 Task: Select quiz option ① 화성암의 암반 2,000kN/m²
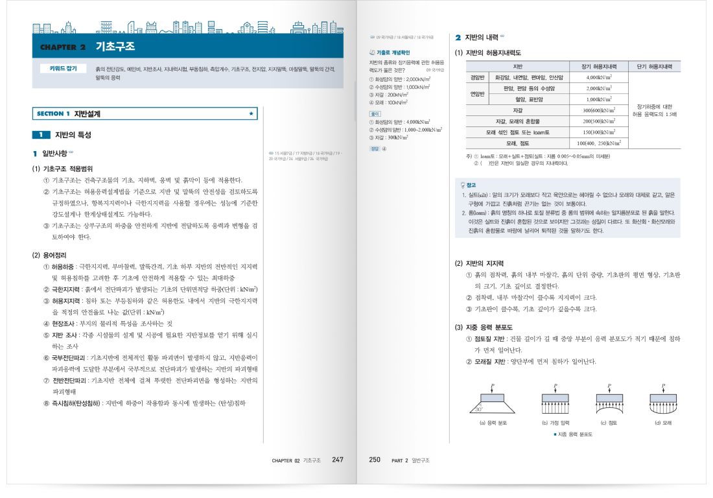(399, 79)
